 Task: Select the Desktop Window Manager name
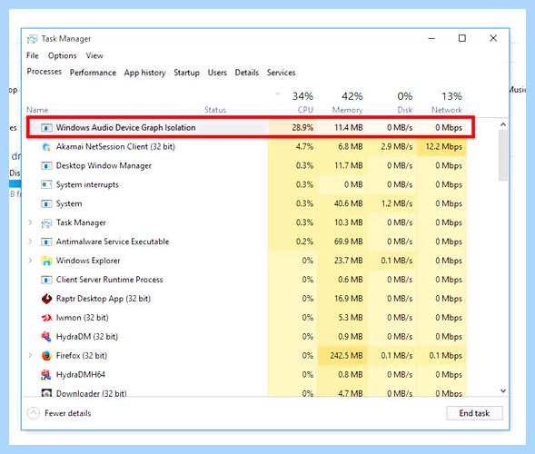(x=104, y=166)
